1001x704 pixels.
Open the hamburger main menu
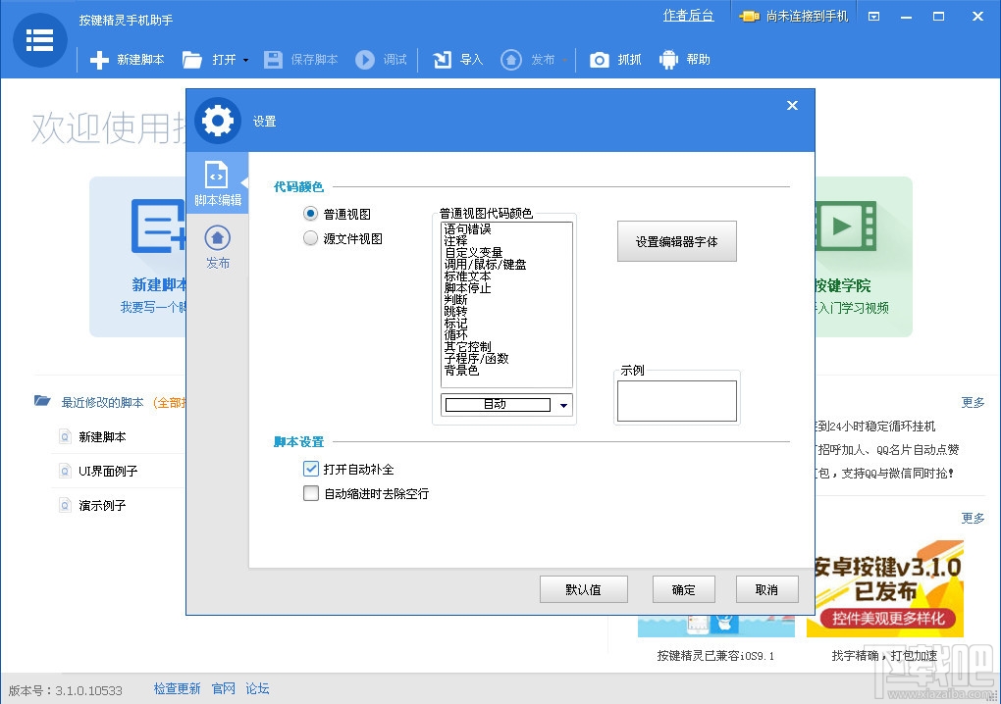[38, 40]
